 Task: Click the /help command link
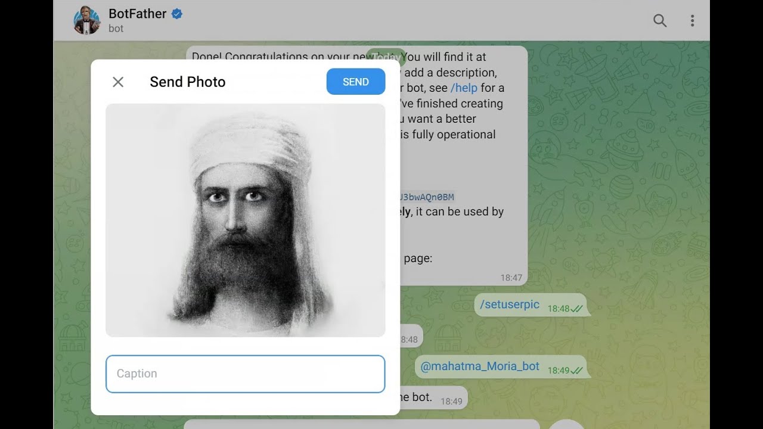(464, 88)
